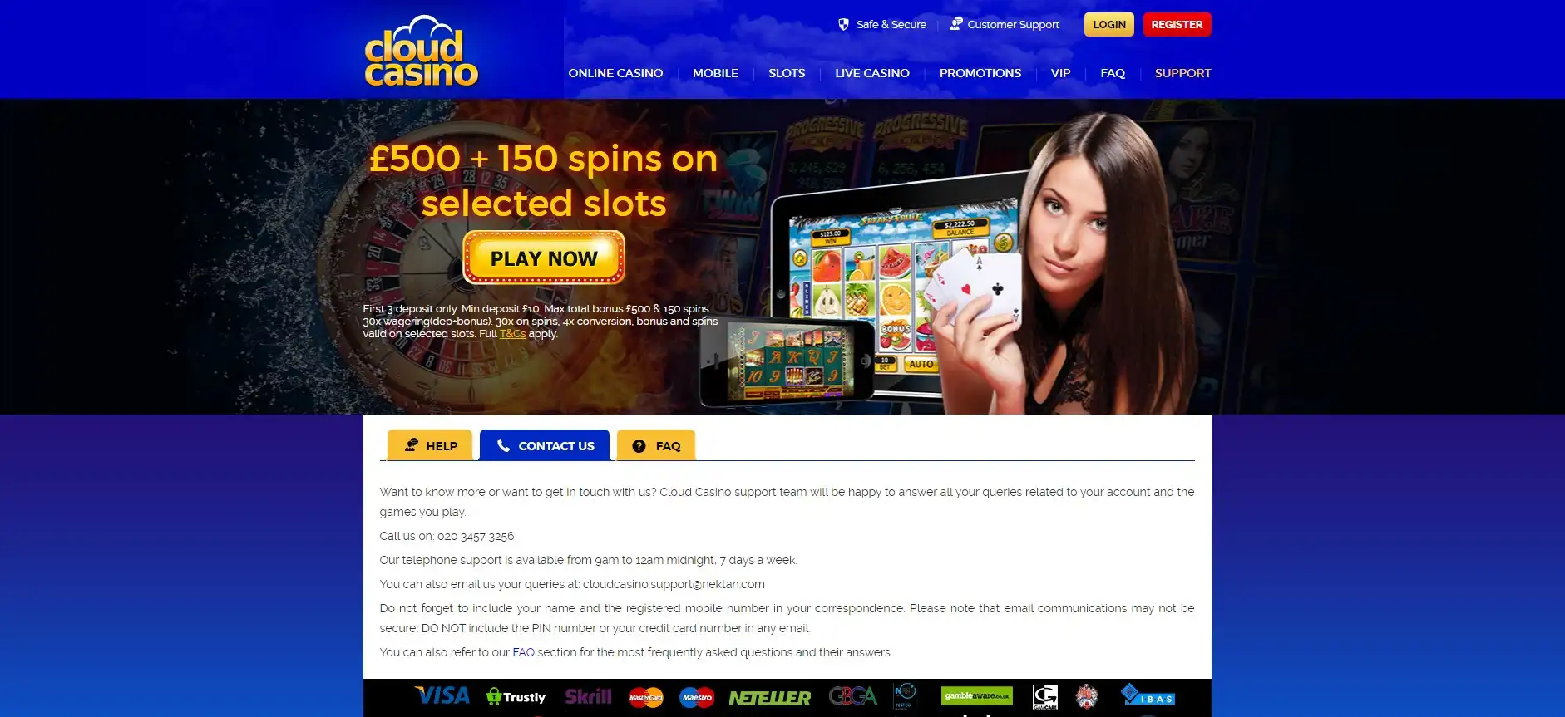Click the red Register button
Viewport: 1565px width, 717px height.
[x=1177, y=24]
